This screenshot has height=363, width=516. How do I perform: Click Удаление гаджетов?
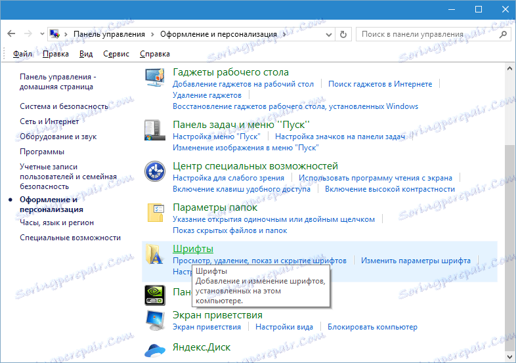(207, 95)
